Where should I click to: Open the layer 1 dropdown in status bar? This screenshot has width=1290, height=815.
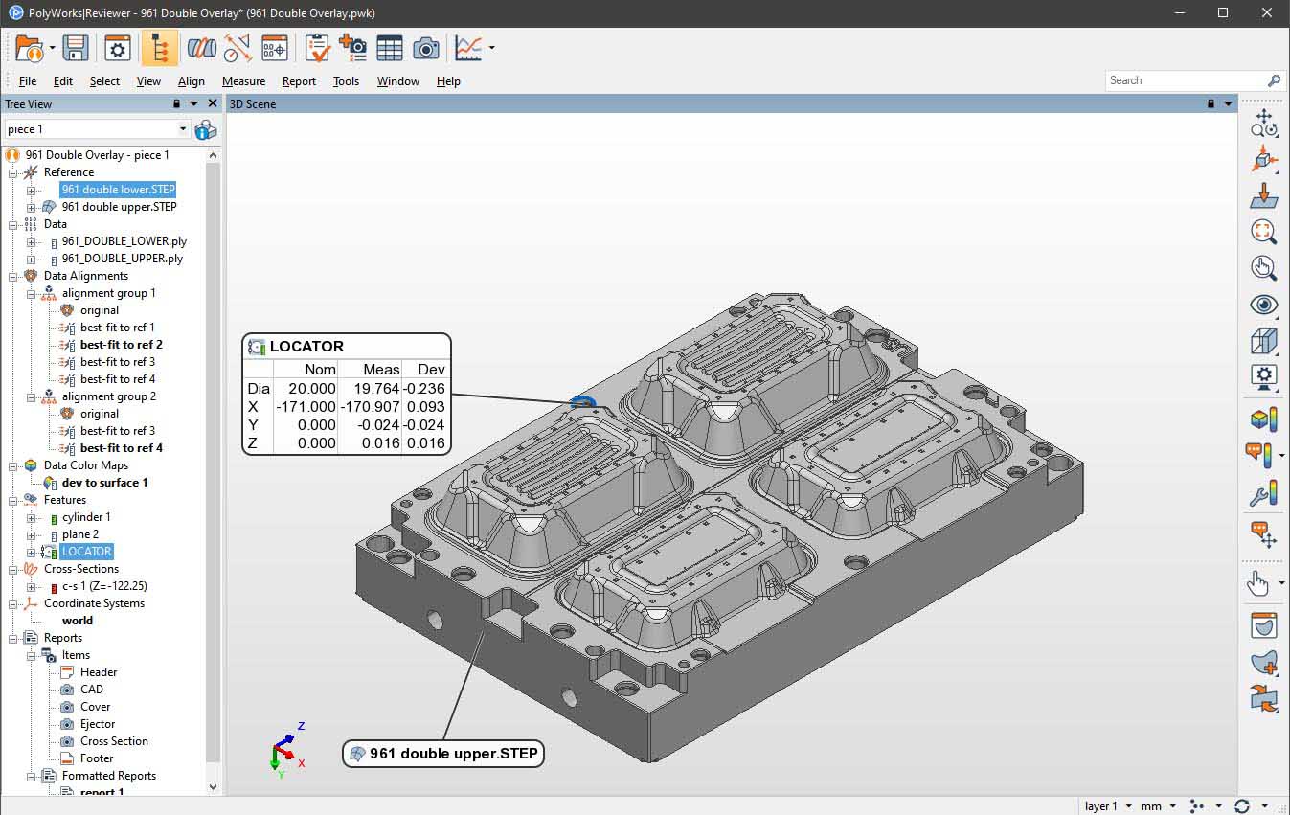tap(1108, 806)
